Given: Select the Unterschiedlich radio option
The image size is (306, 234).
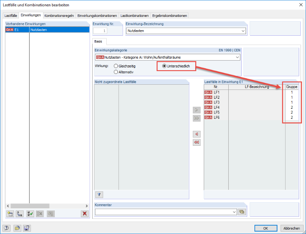Looking at the screenshot, I should [176, 66].
